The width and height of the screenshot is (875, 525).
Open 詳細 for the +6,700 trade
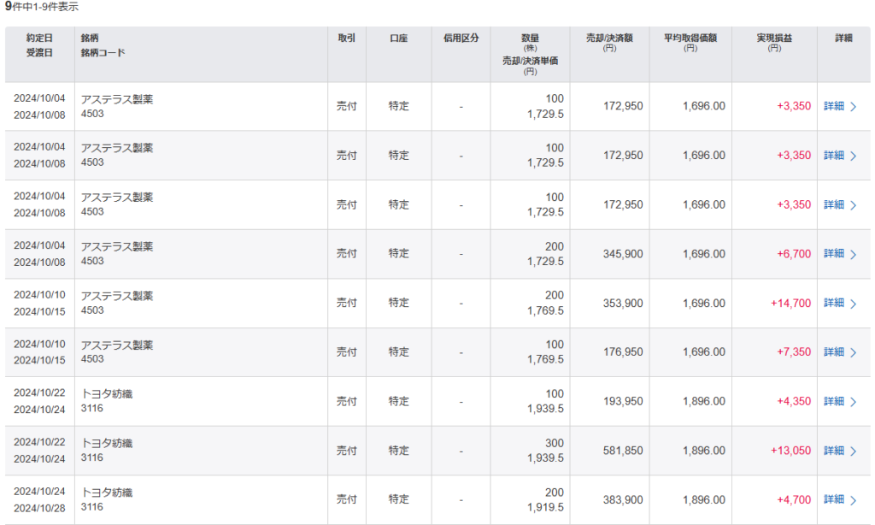point(834,254)
